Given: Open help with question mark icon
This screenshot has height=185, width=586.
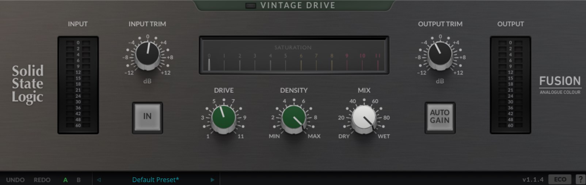Looking at the screenshot, I should tap(580, 180).
